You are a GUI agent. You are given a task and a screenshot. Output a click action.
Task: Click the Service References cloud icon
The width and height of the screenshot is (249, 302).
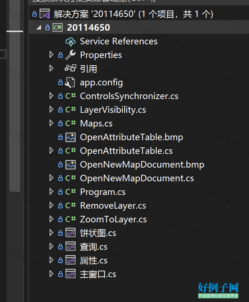click(71, 41)
